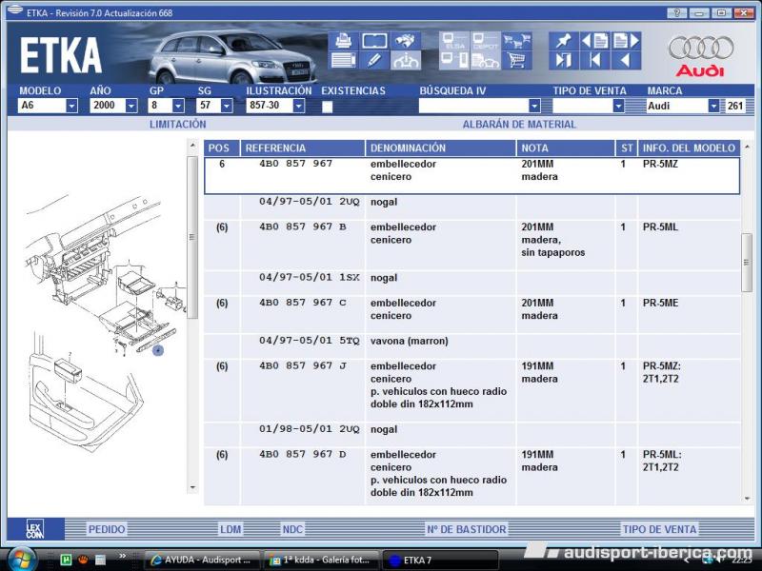Open the AÑO dropdown

(x=131, y=106)
